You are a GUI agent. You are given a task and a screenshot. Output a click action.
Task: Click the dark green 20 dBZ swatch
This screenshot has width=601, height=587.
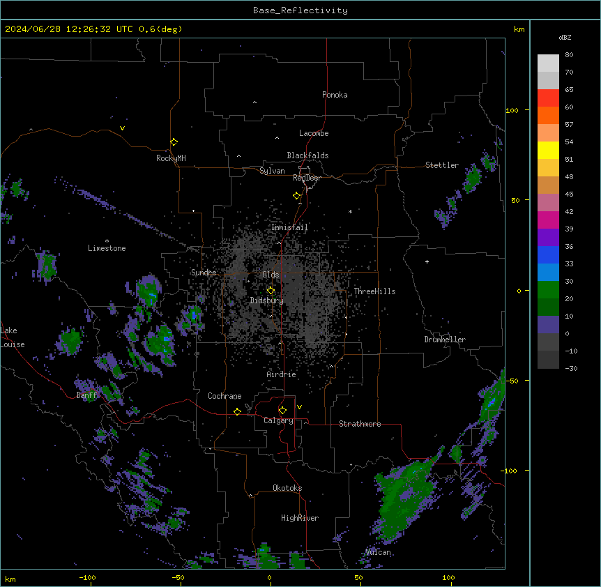coord(548,307)
